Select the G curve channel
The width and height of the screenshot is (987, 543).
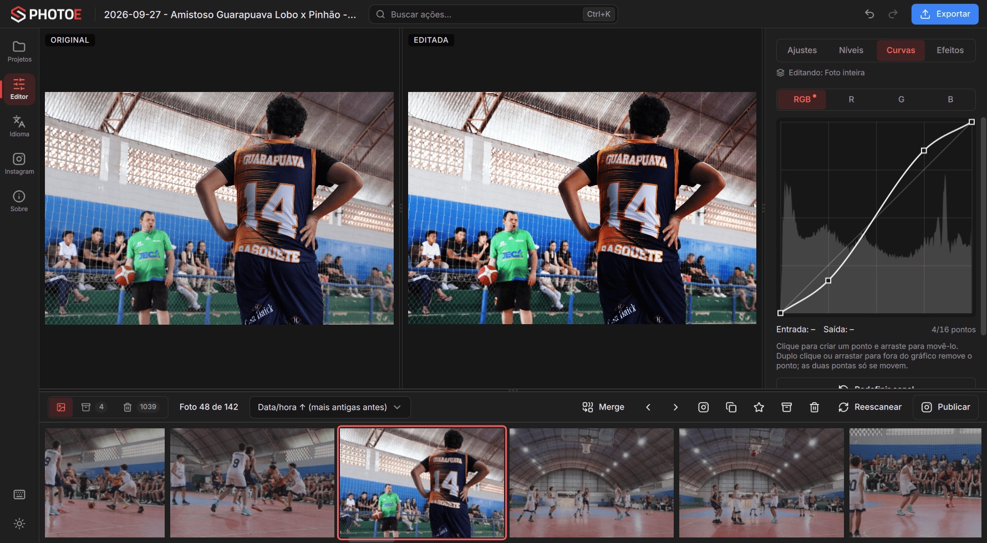[901, 100]
